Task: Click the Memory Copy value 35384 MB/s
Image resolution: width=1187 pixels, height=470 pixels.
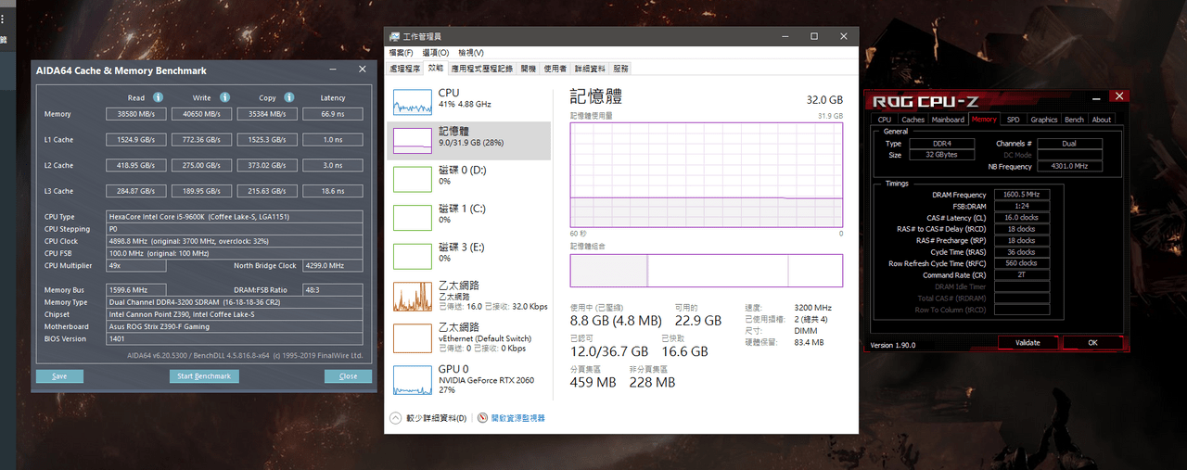Action: coord(268,114)
